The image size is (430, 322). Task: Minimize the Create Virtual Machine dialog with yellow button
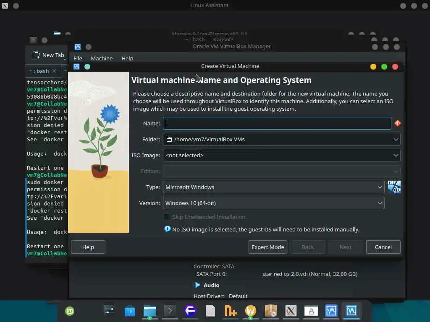(373, 67)
